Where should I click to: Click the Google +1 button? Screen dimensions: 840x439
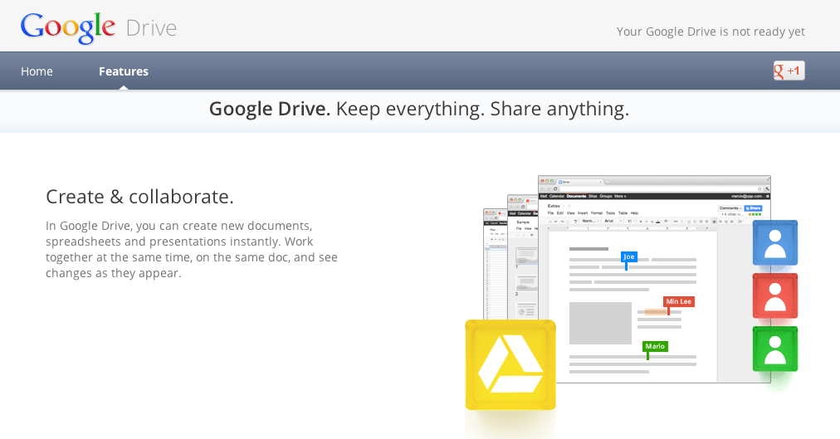[x=789, y=71]
